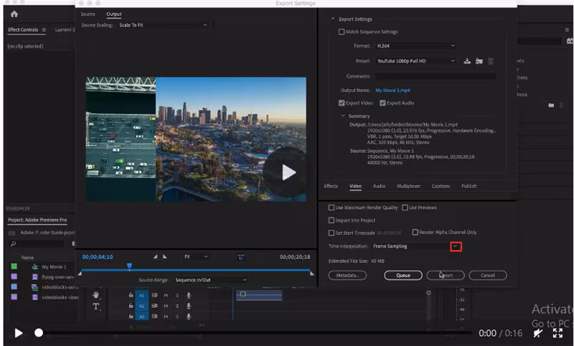
Task: Click the Set In Point triangle marker
Action: pos(156,256)
